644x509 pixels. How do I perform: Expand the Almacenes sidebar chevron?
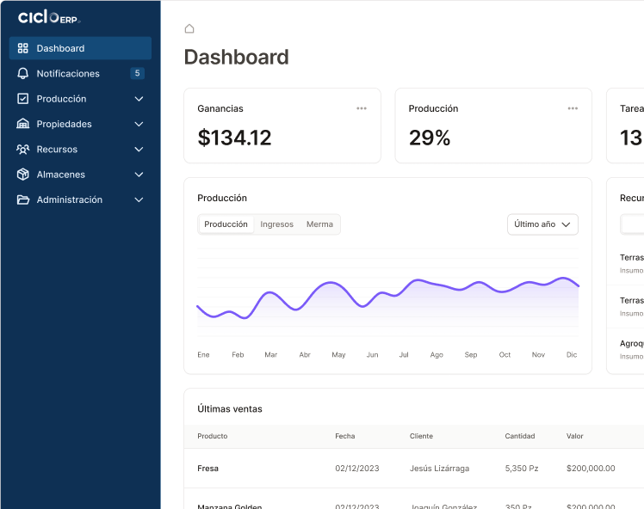coord(139,175)
